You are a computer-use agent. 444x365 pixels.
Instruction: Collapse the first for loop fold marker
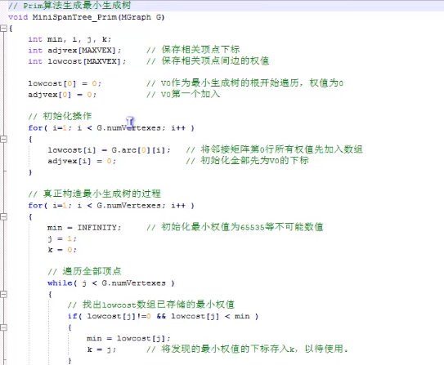[3, 139]
